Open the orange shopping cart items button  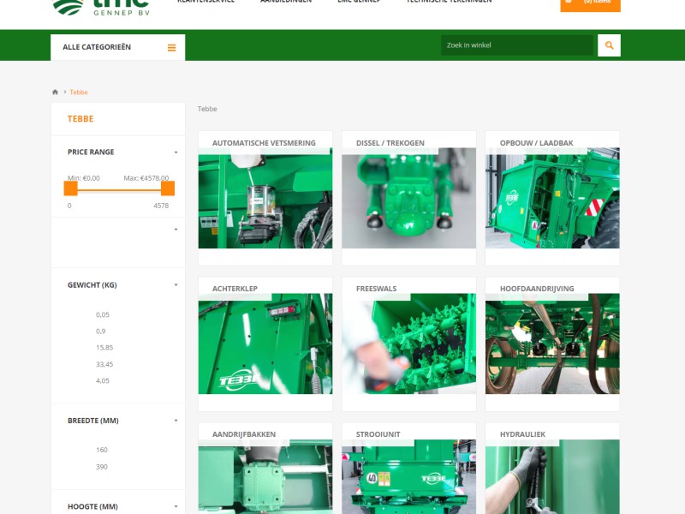click(590, 4)
